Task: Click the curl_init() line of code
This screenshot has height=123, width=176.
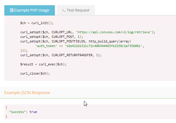Action: tap(37, 23)
